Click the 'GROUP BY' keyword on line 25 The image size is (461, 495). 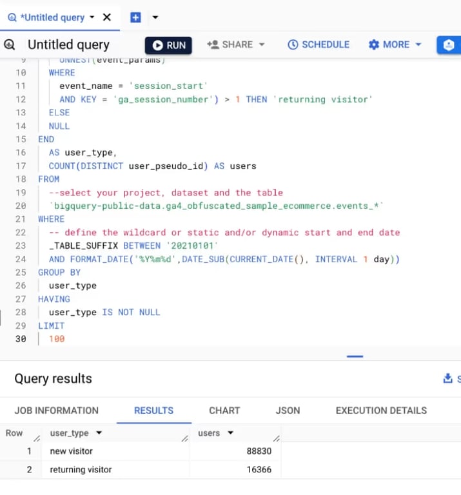click(x=59, y=273)
